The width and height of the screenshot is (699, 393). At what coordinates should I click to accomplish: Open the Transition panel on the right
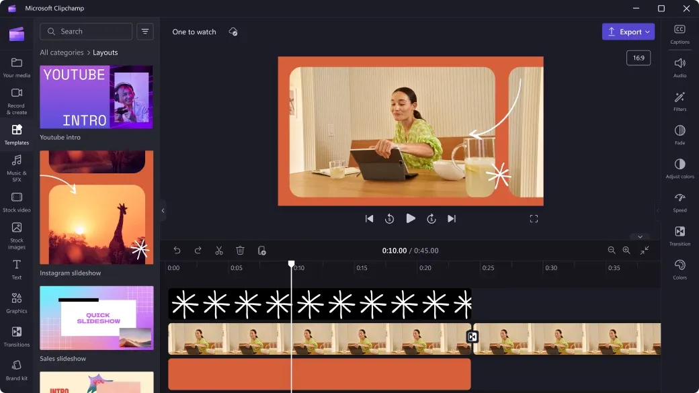click(x=679, y=235)
